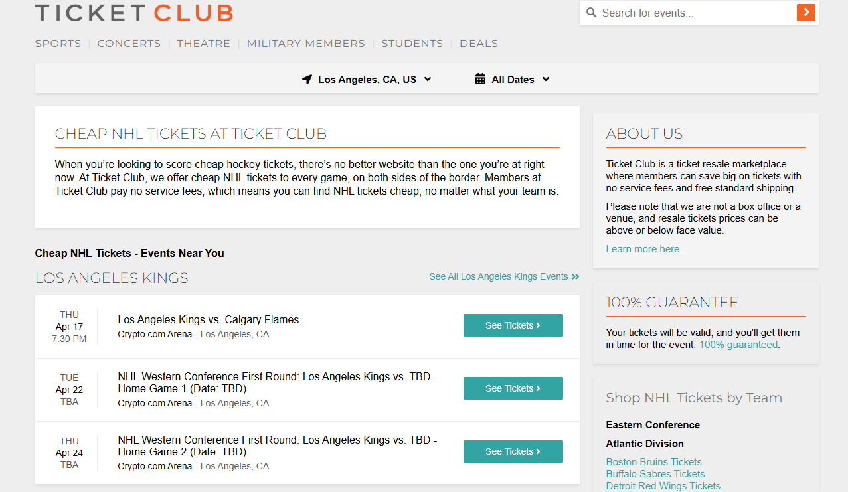Click the location arrow icon
The height and width of the screenshot is (492, 848).
[x=307, y=80]
